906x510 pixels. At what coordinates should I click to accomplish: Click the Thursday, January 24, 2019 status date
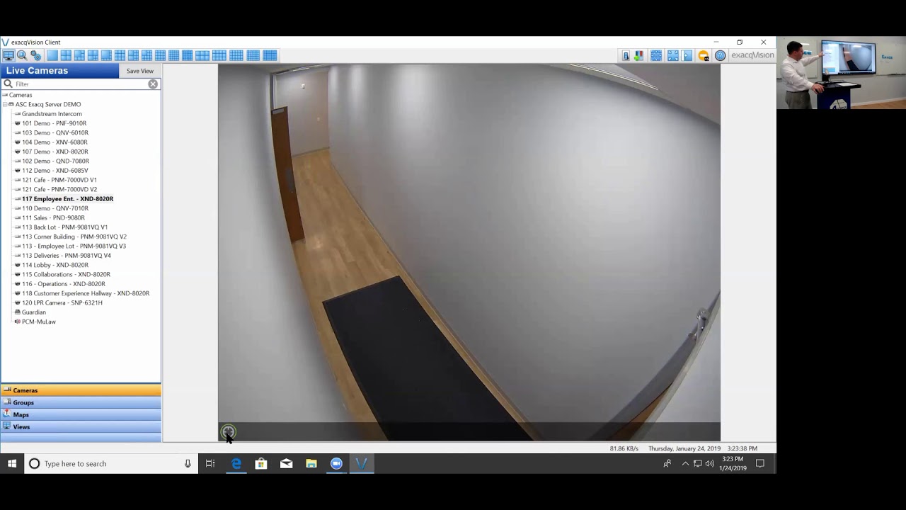[x=684, y=448]
